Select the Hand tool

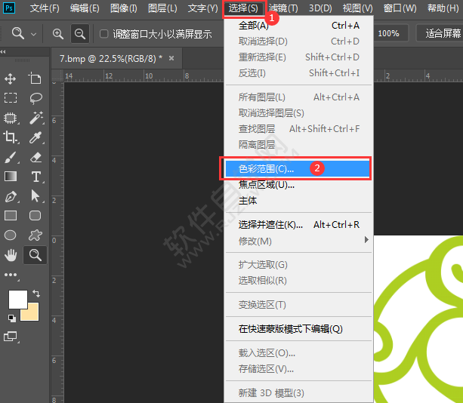(x=11, y=255)
